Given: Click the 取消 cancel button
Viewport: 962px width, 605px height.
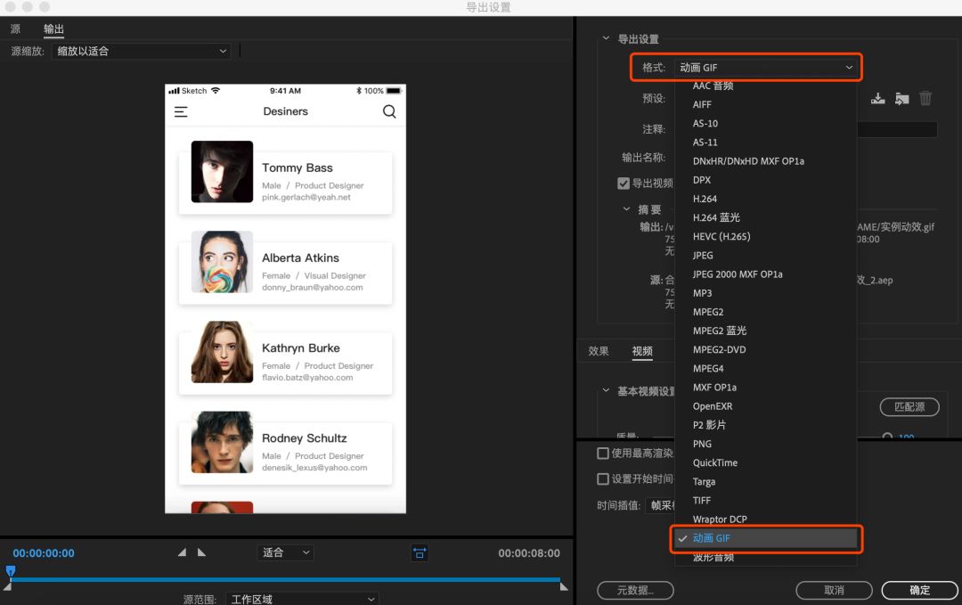Looking at the screenshot, I should (x=834, y=590).
